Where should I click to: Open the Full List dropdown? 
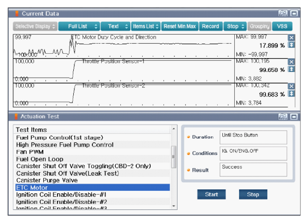[79, 26]
